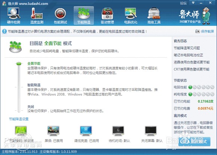Open the 温度监测 thermometer icon
Screen dimensions: 217x155
coord(37,16)
